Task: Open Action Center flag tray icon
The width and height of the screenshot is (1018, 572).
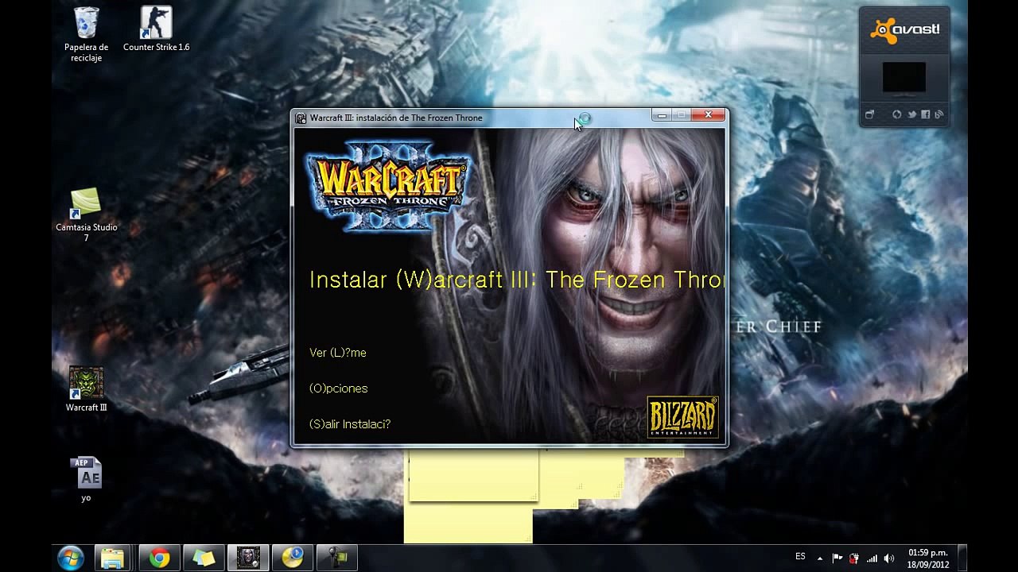Action: tap(837, 558)
